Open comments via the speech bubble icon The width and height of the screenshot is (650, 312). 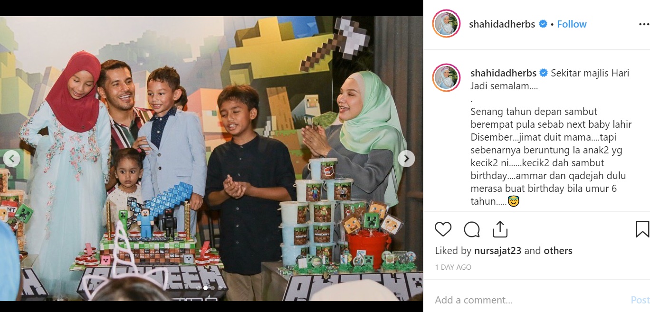click(472, 229)
